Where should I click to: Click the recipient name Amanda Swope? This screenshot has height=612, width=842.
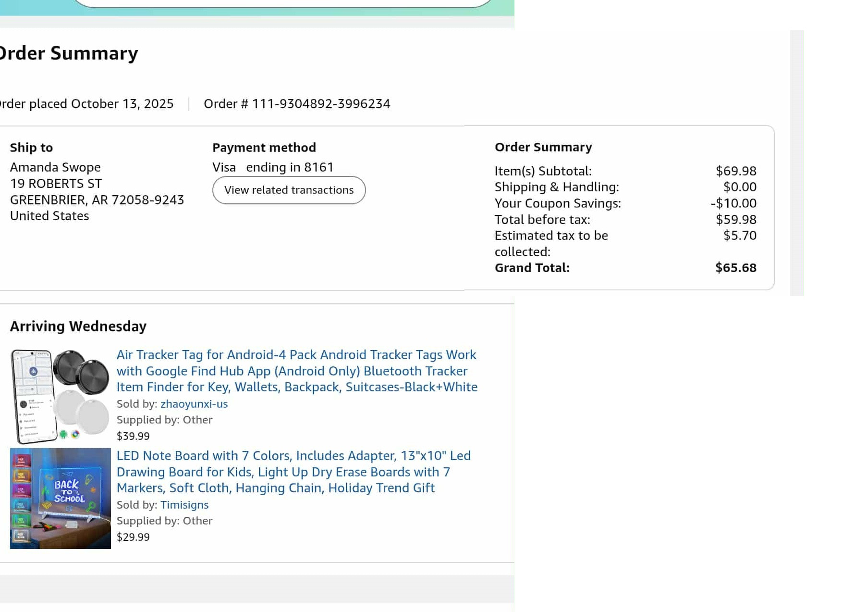pos(55,167)
